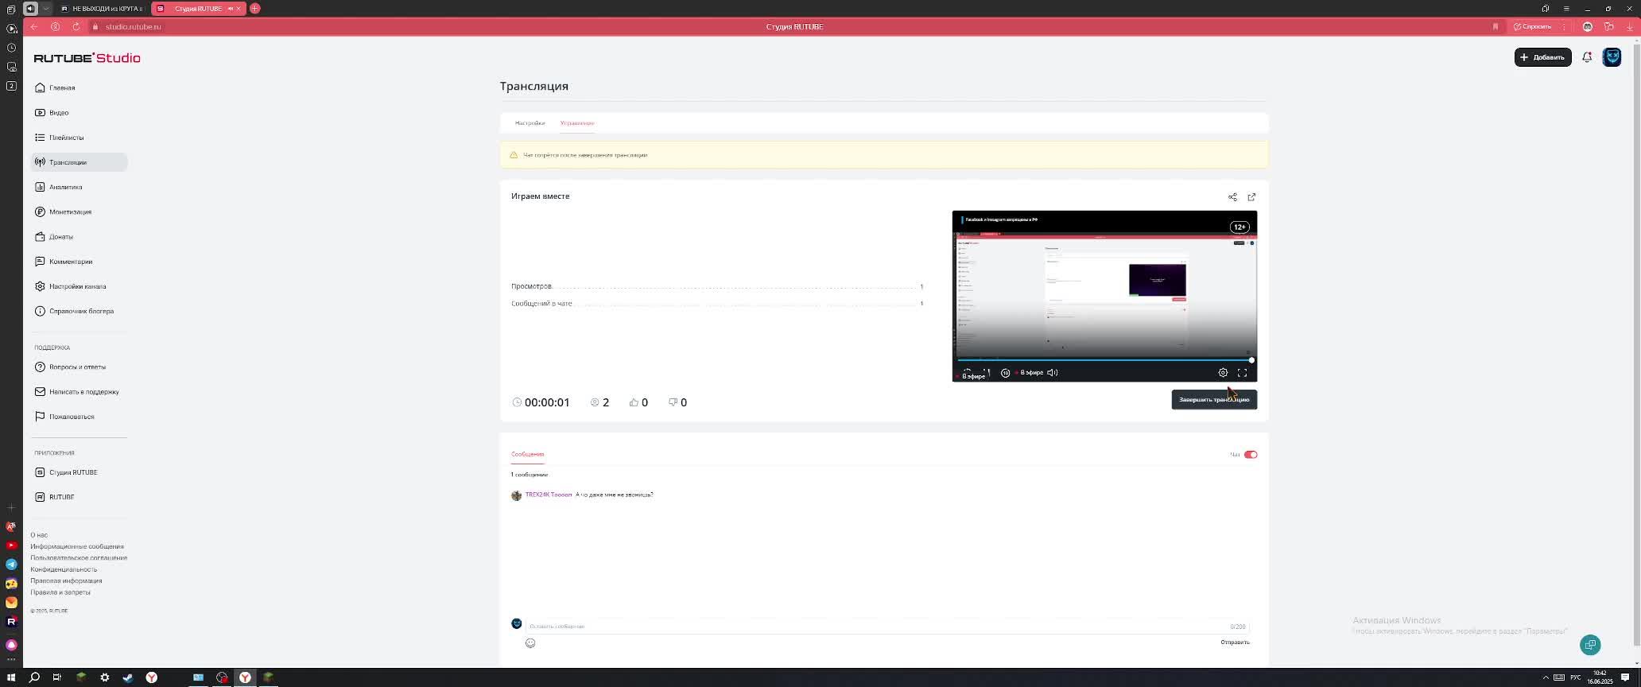The height and width of the screenshot is (687, 1641).
Task: Click the RUTUBE Studio logo
Action: (x=87, y=58)
